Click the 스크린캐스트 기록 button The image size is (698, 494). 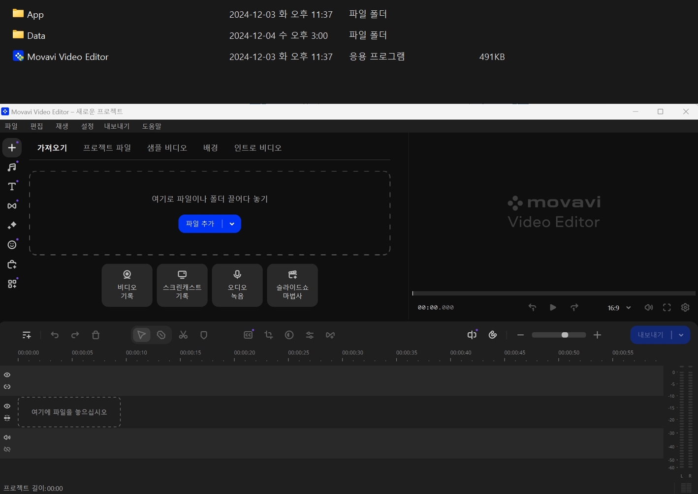coord(182,286)
